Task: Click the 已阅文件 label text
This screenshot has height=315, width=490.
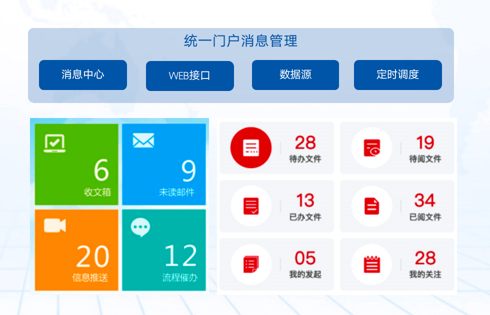Action: coord(425,217)
